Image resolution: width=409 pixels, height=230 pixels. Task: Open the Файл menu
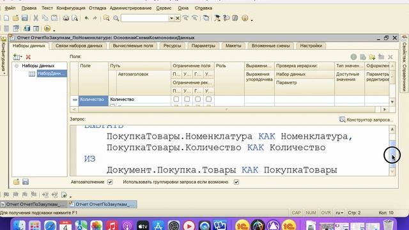(10, 8)
